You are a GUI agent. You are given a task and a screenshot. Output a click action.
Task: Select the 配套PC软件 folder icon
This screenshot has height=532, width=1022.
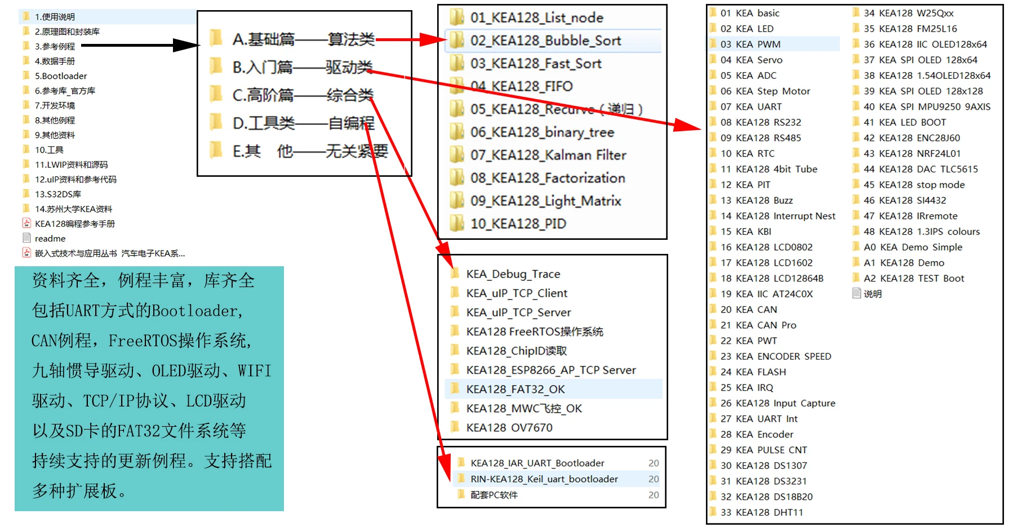(x=461, y=494)
